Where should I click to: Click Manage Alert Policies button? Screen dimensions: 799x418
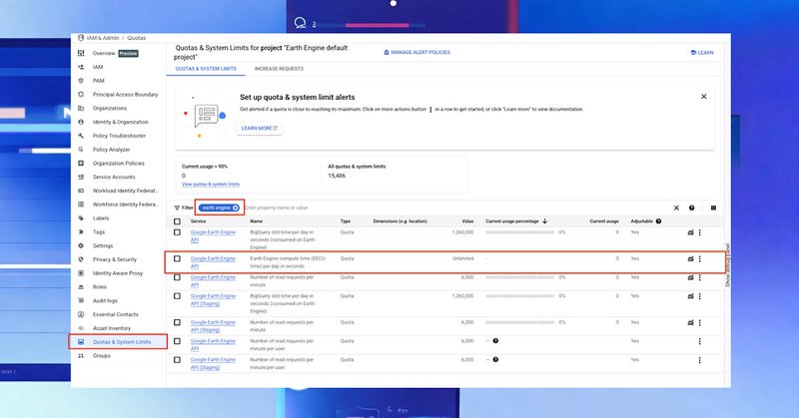pos(416,52)
